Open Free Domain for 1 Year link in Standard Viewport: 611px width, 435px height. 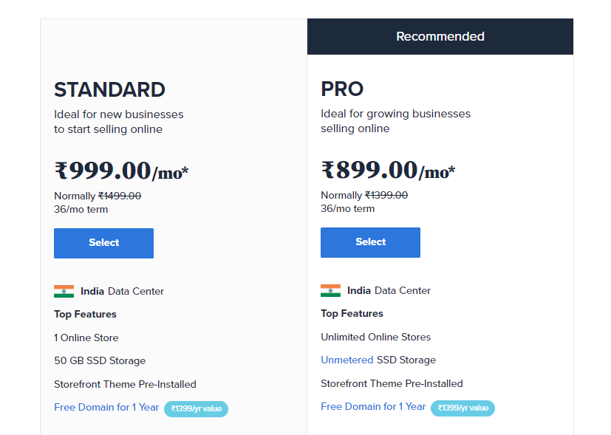click(106, 408)
